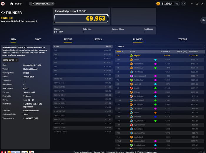This screenshot has width=206, height=153.
Task: Click the players list scrollbar
Action: [205, 55]
